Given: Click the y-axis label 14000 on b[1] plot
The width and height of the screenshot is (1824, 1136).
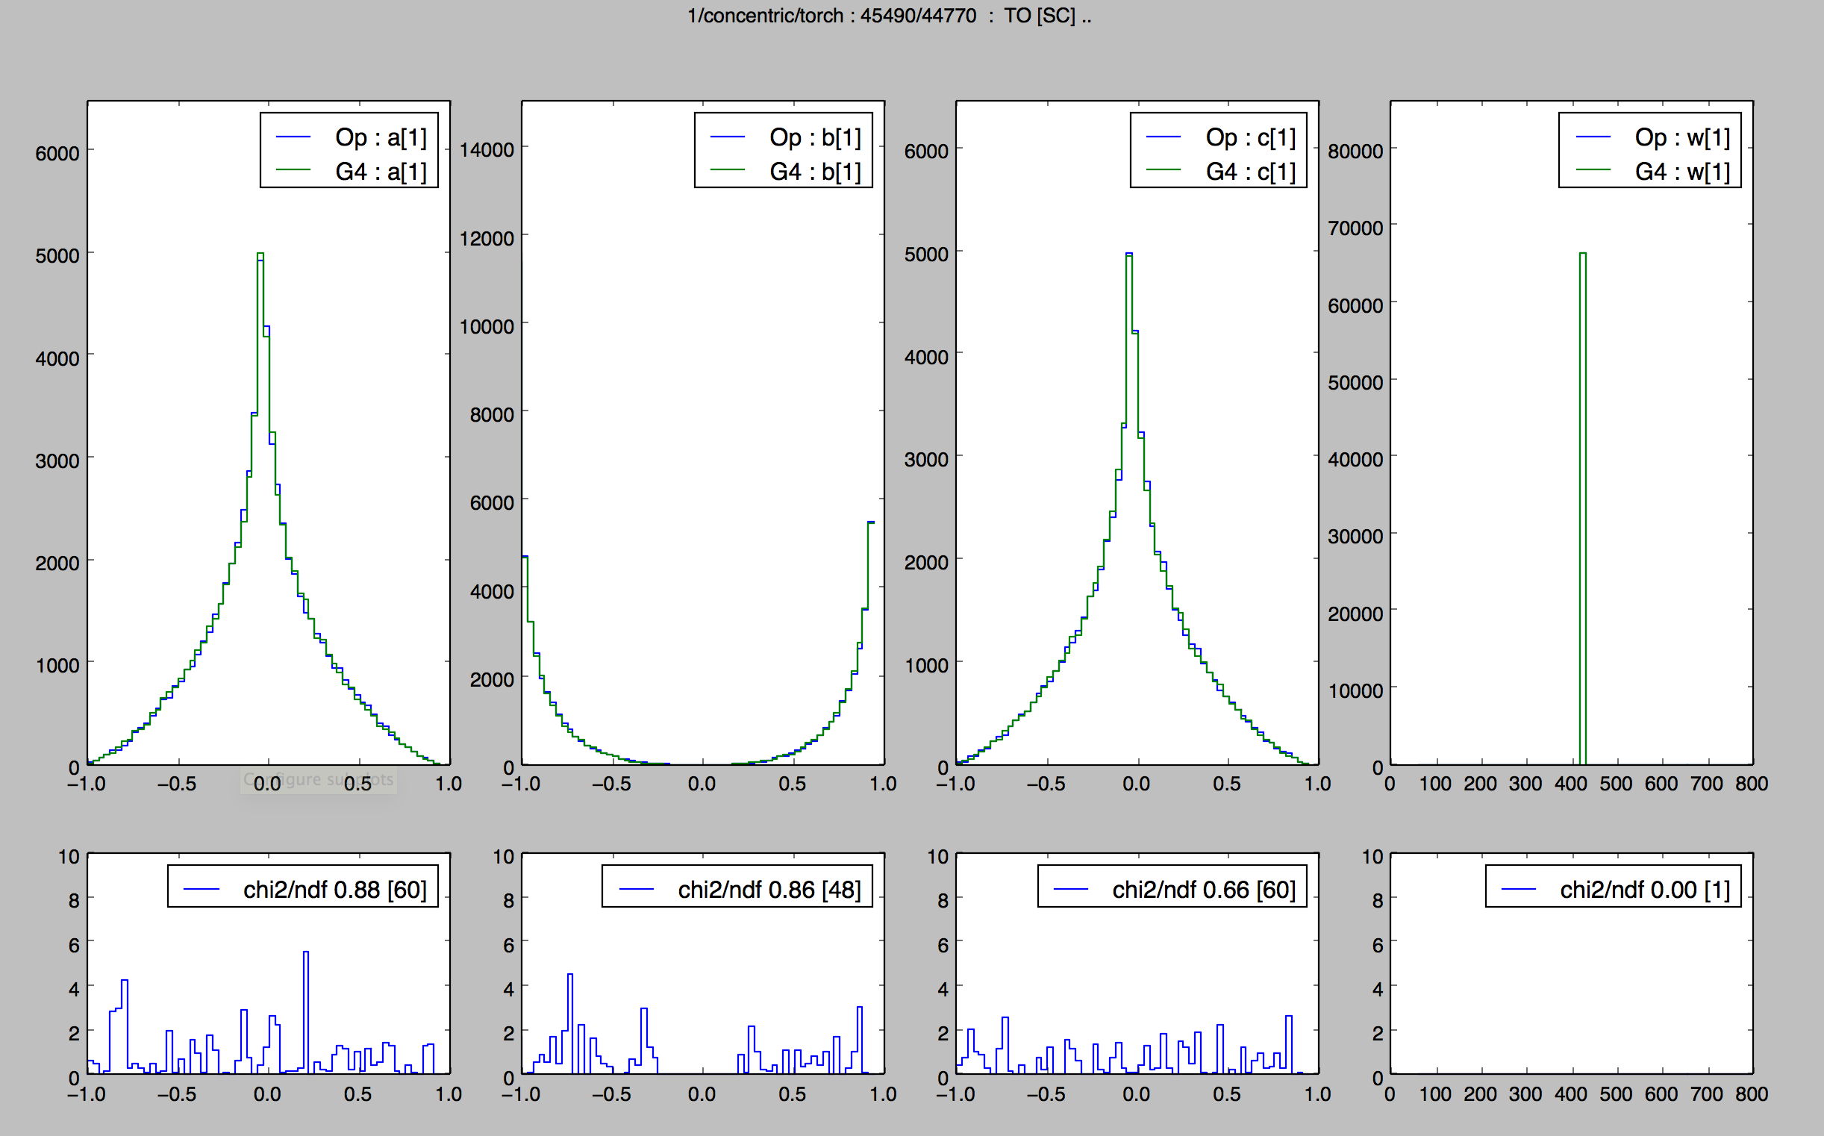Looking at the screenshot, I should pyautogui.click(x=487, y=149).
